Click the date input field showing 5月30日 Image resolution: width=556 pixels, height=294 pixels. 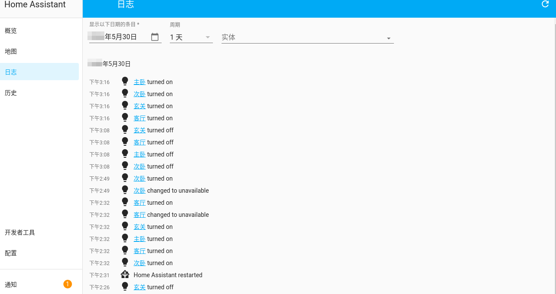tap(119, 37)
